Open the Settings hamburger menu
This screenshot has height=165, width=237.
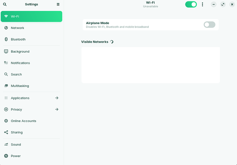coord(58,4)
